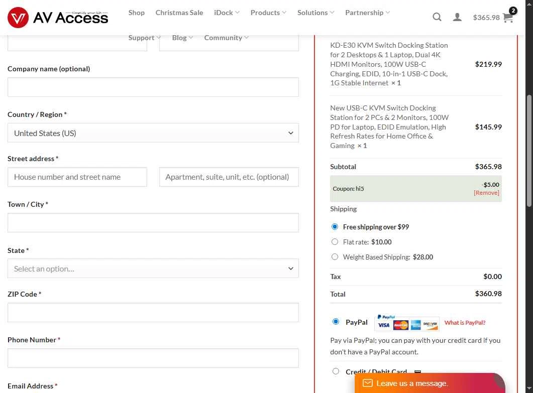The height and width of the screenshot is (393, 533).
Task: Open the user account icon
Action: 457,17
